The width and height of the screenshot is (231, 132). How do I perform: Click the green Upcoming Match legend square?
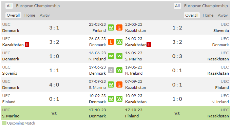point(4,123)
